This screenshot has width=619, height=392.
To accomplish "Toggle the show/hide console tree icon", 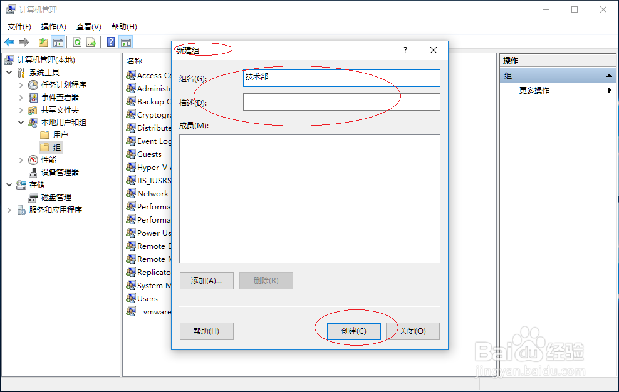I will 58,42.
